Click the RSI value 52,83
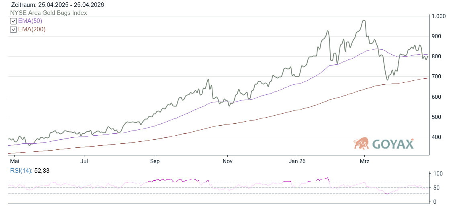Viewport: 458px width, 206px height. [42, 171]
